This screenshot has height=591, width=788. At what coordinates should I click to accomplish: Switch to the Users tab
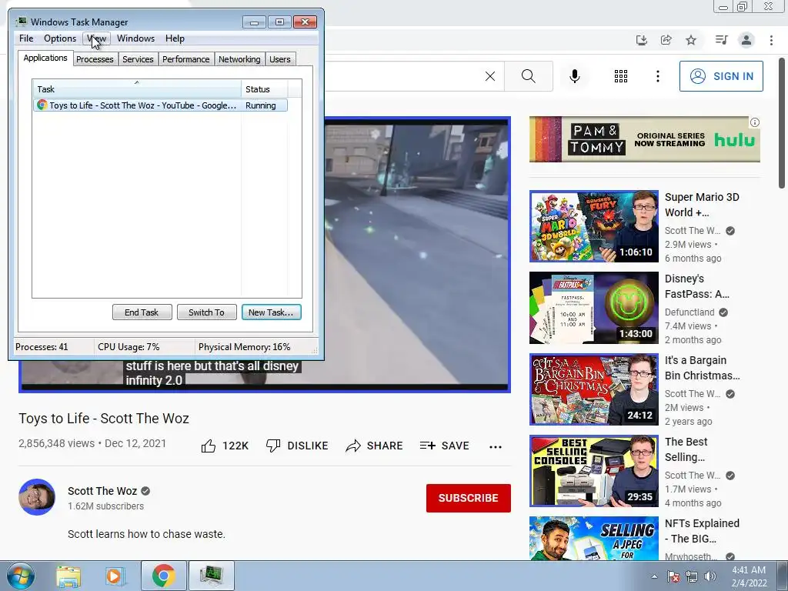point(280,59)
